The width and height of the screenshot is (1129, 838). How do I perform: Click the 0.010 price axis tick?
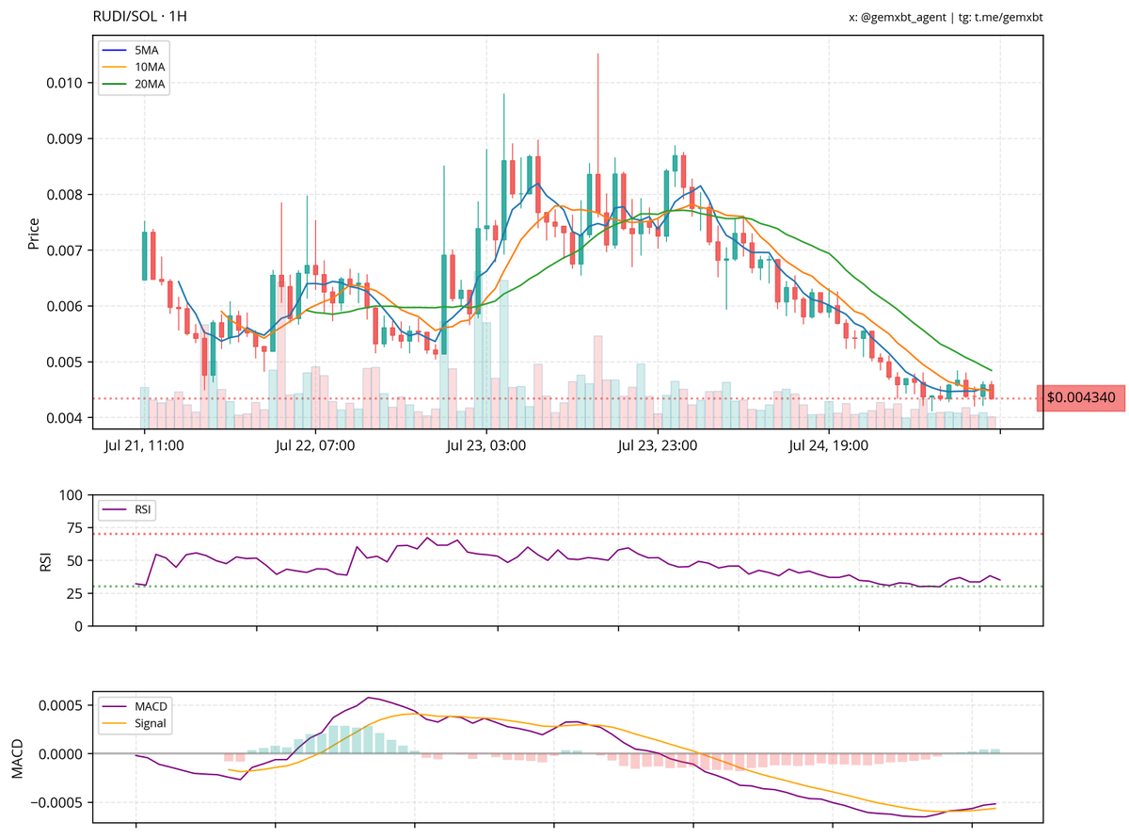tap(64, 83)
